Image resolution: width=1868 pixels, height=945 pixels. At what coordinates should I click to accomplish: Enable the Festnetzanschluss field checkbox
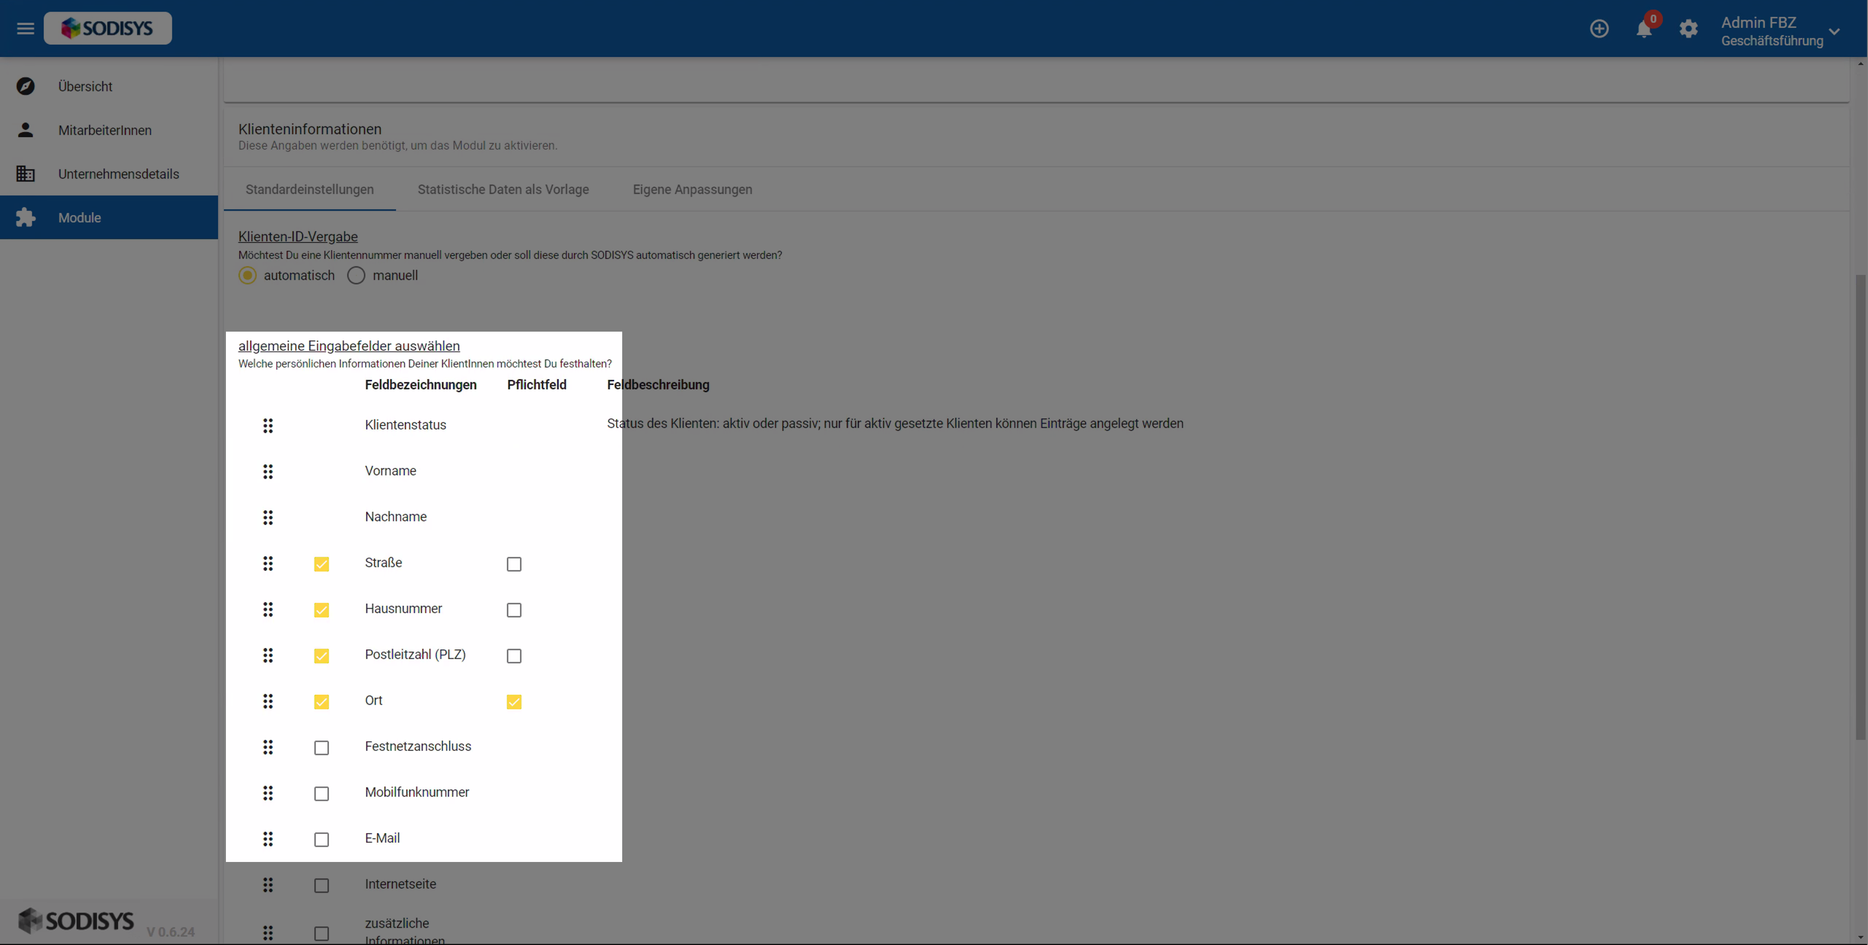pyautogui.click(x=321, y=748)
